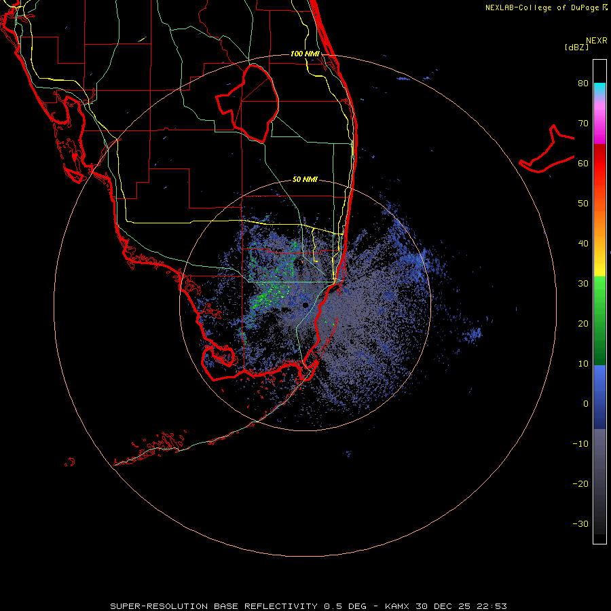Click the [dBZ] unit label

[x=576, y=47]
